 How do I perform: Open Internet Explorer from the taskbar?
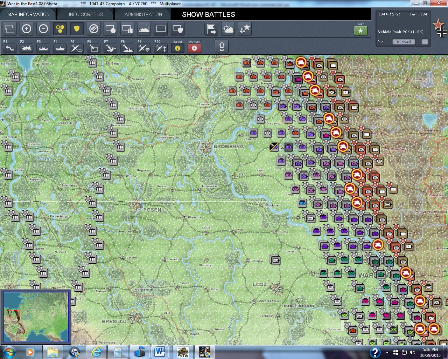pos(96,352)
